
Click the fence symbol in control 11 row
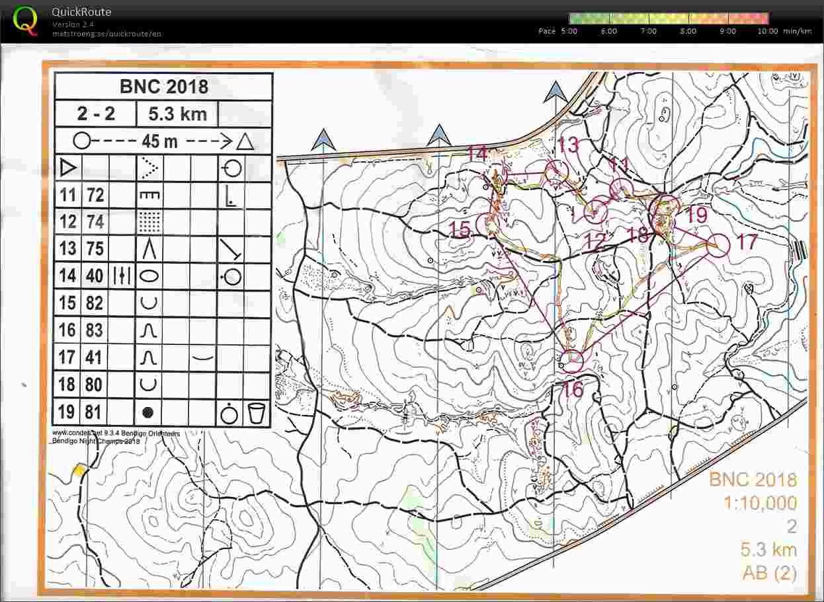149,195
